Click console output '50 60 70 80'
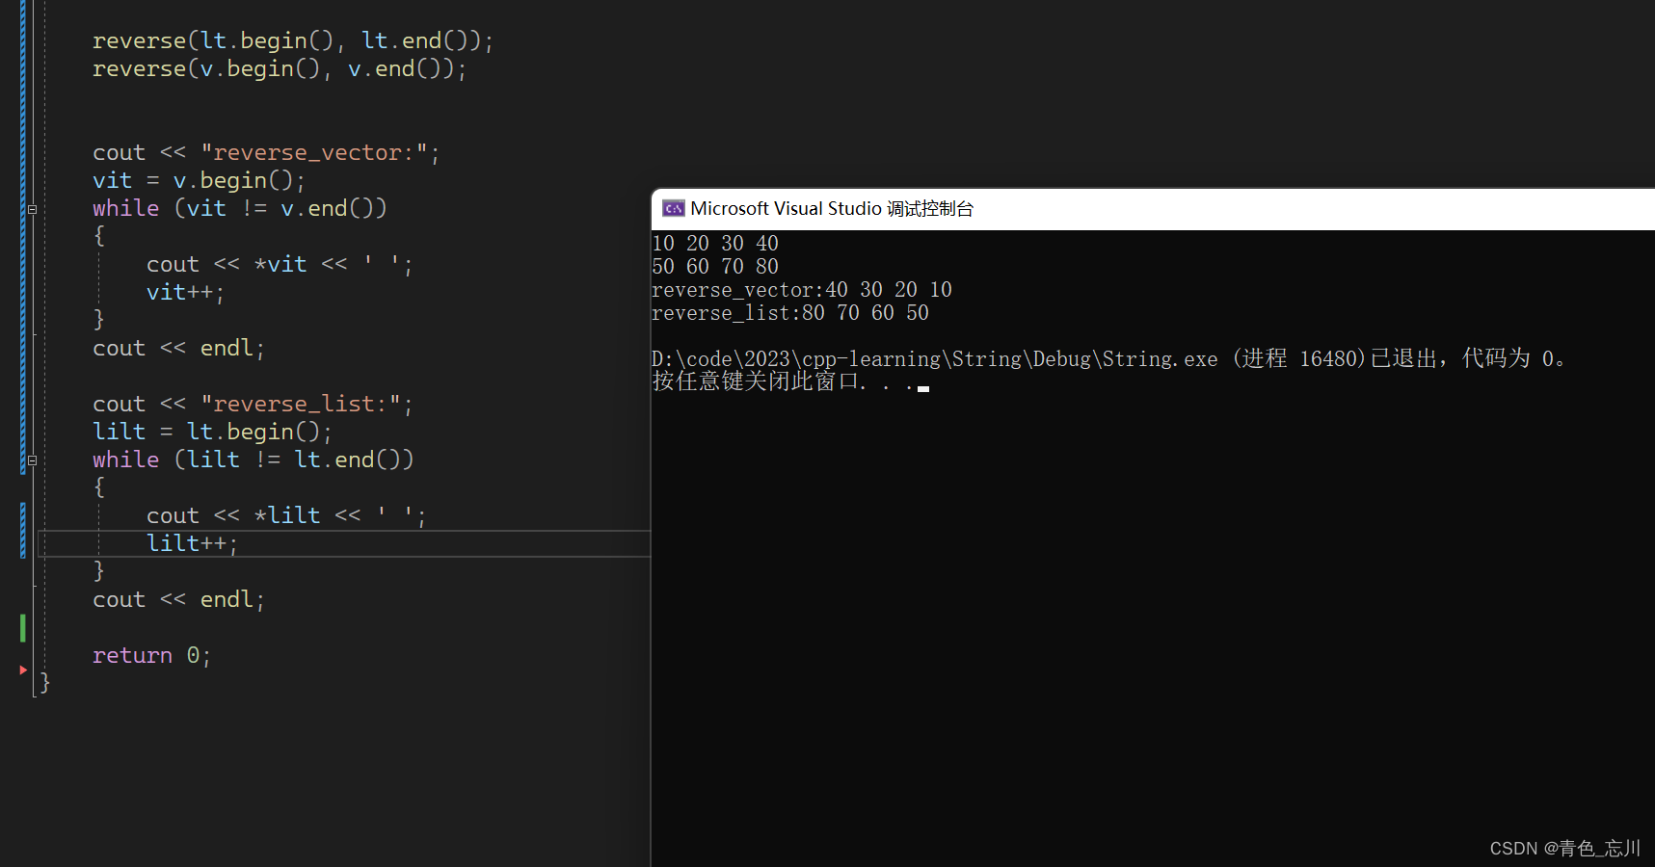The height and width of the screenshot is (867, 1655). click(x=715, y=266)
